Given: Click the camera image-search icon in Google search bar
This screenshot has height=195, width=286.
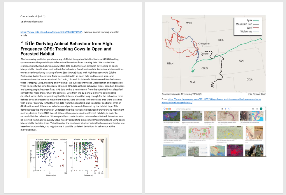Looking at the screenshot, I should tap(222, 109).
